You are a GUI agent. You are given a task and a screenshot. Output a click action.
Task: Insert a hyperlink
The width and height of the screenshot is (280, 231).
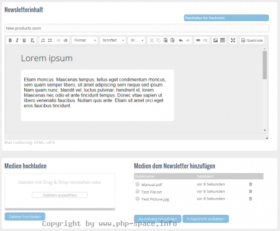pyautogui.click(x=198, y=40)
